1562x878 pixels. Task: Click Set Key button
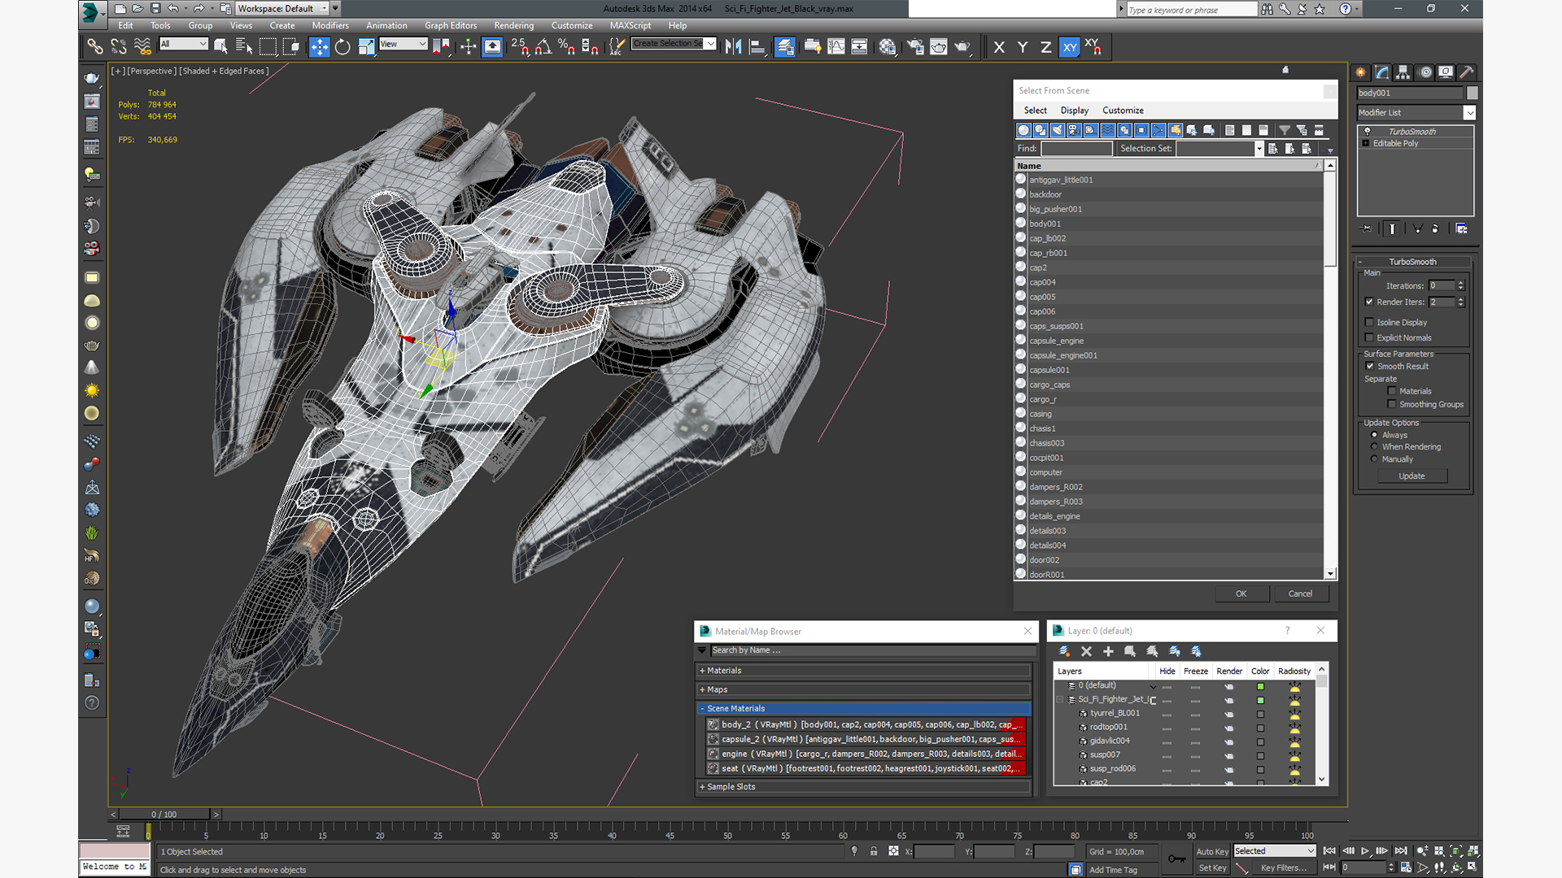(1212, 868)
